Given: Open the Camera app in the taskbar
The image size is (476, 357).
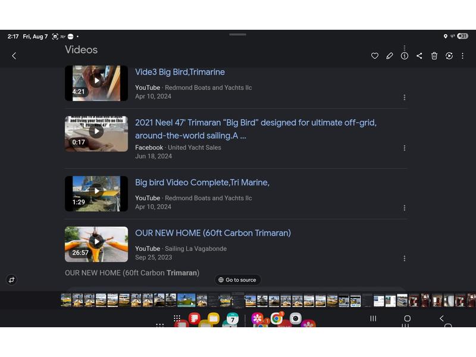Looking at the screenshot, I should click(295, 318).
